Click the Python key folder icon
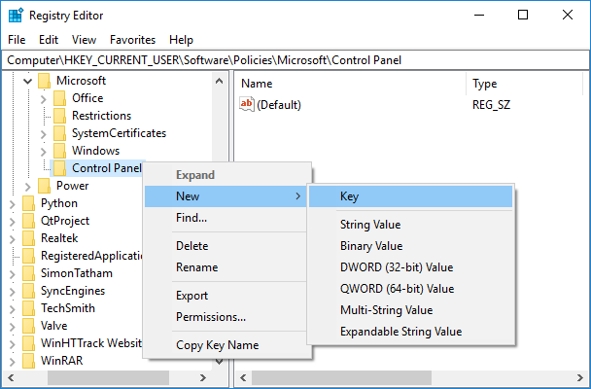 tap(29, 203)
